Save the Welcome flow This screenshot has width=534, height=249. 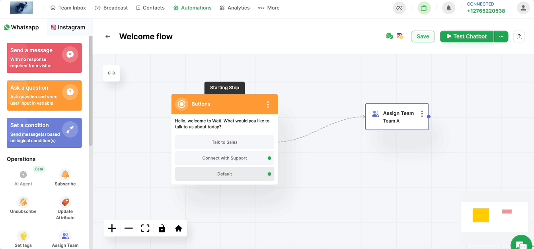[x=423, y=36]
